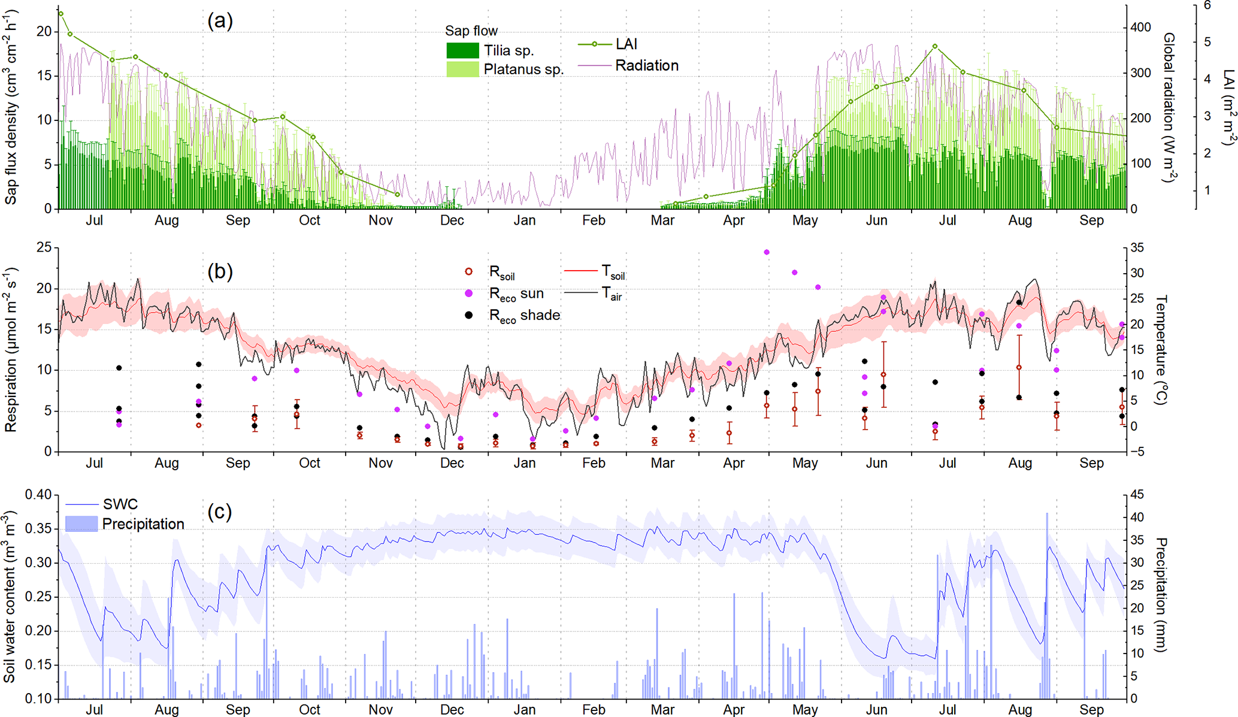Viewport: 1238px width, 717px height.
Task: Click the 'Jan' x-axis label in panel (b)
Action: point(524,463)
